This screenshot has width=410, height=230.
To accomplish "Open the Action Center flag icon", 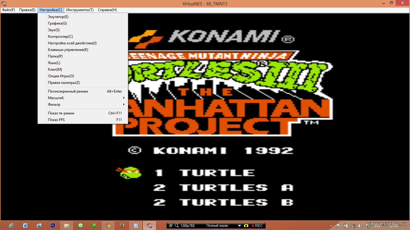I will point(338,226).
